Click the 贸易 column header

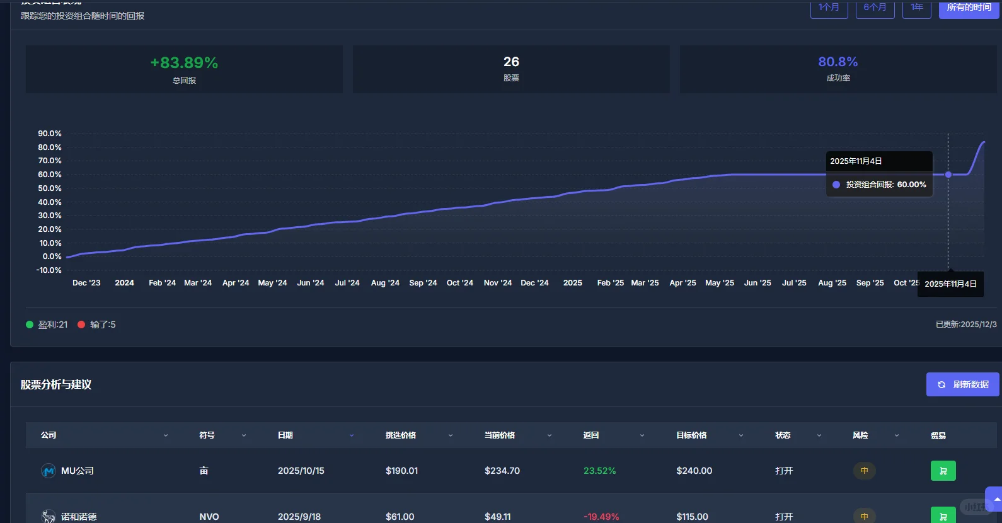[938, 435]
